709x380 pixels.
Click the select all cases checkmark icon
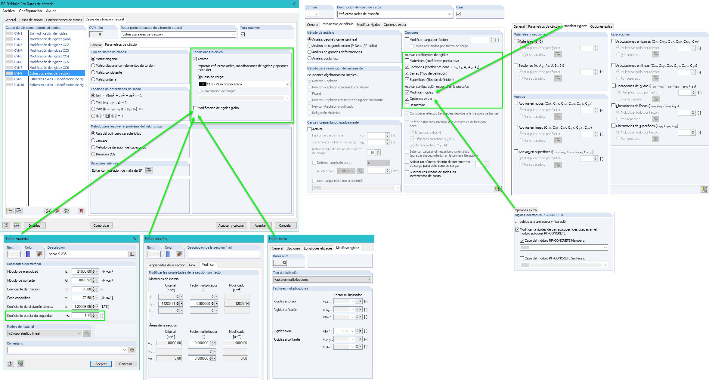pyautogui.click(x=48, y=211)
